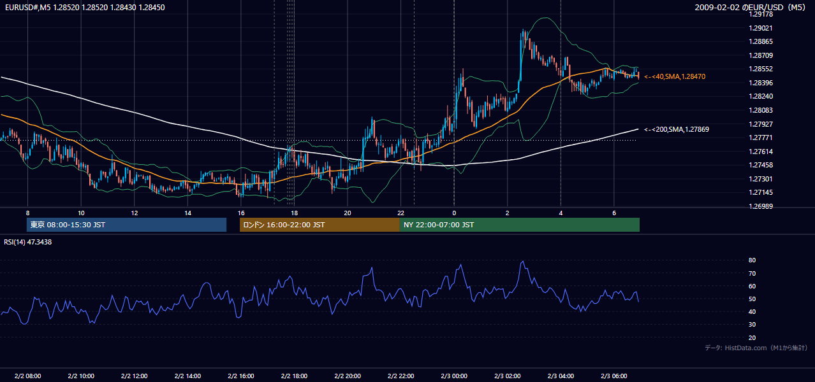Click price axis value 1.29021
815x382 pixels.
(761, 28)
